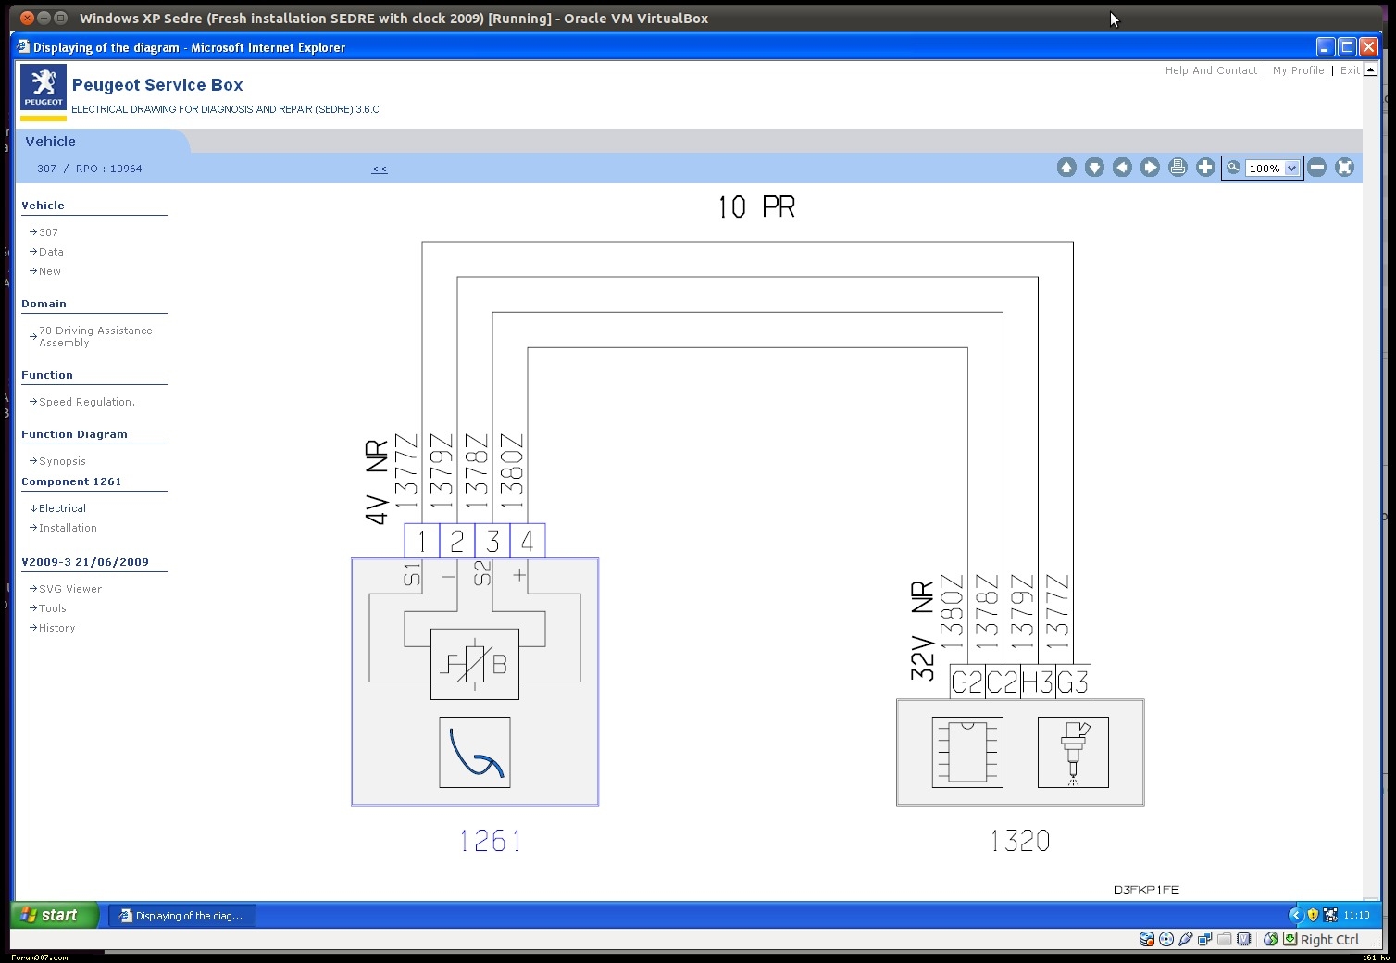Click component 1320 label in diagram
Screen dimensions: 1396x963
(1020, 841)
